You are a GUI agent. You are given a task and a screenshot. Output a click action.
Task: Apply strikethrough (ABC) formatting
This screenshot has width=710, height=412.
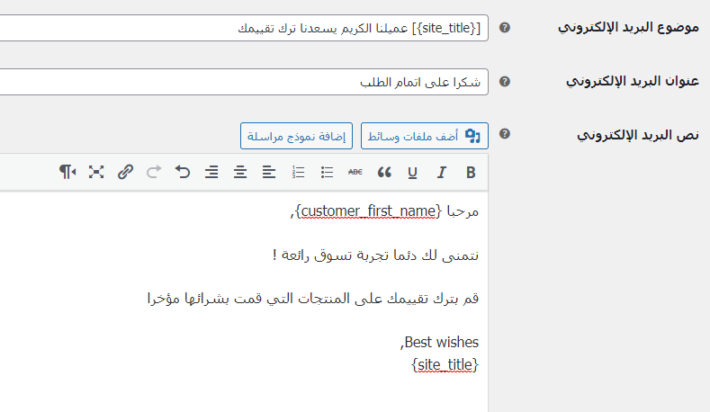point(355,172)
